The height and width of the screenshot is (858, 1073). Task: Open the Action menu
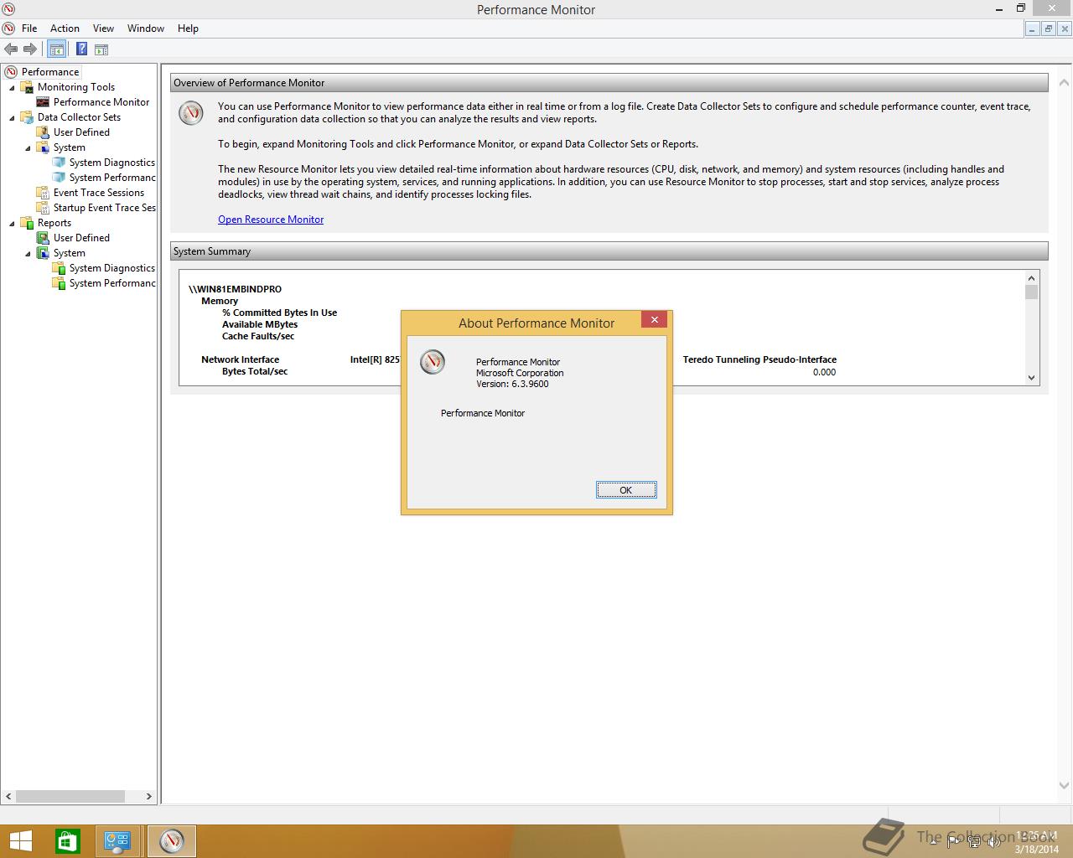coord(65,28)
